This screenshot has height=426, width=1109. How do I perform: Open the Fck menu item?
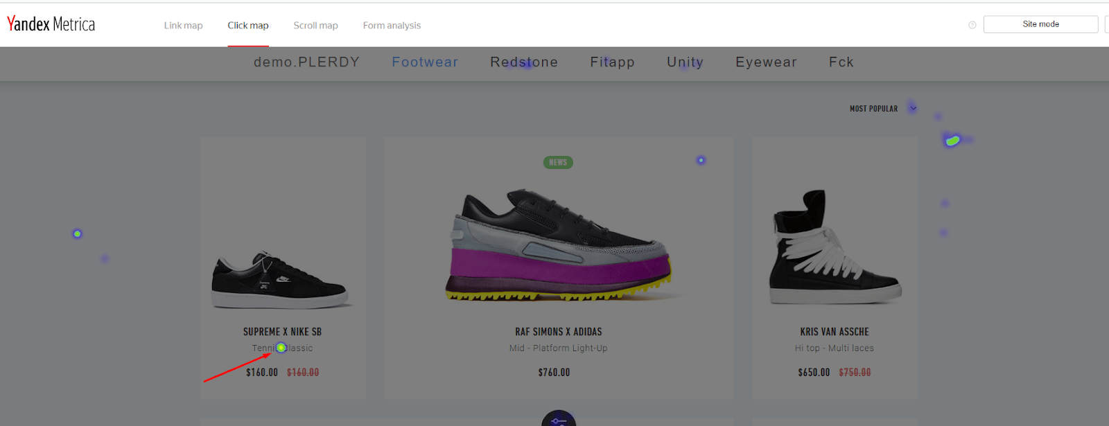tap(841, 62)
